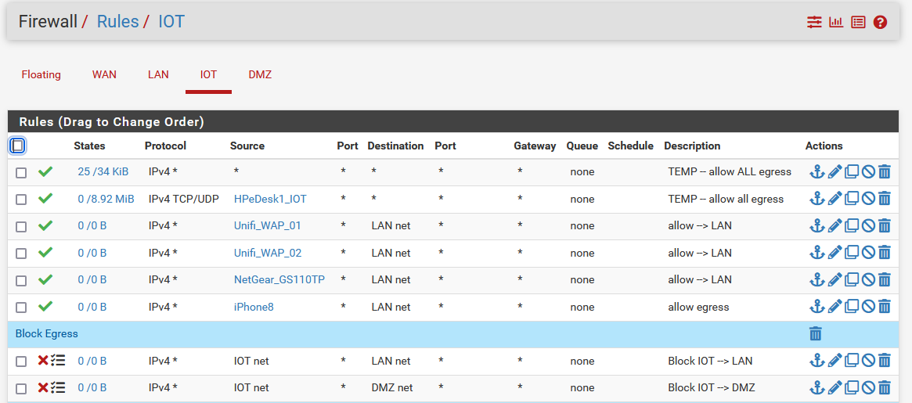Switch to the DMZ tab

pyautogui.click(x=260, y=74)
